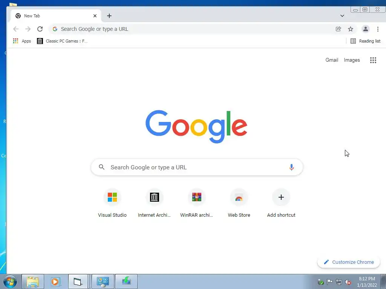Launch Windows Media Player from taskbar

point(56,281)
